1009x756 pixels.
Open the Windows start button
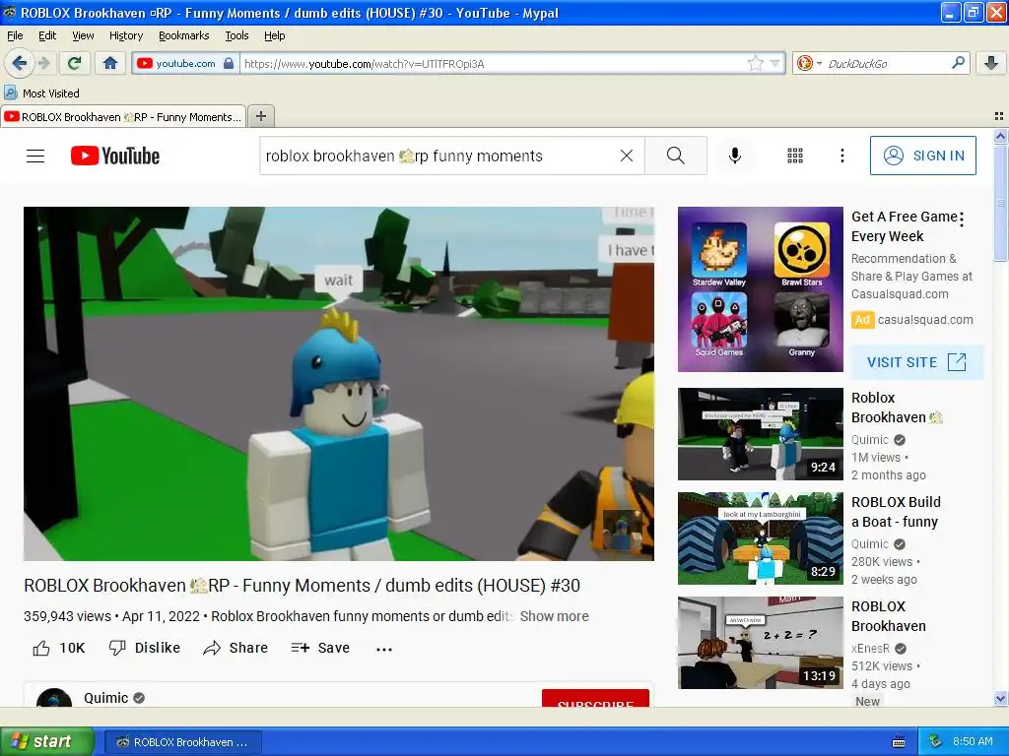coord(47,741)
